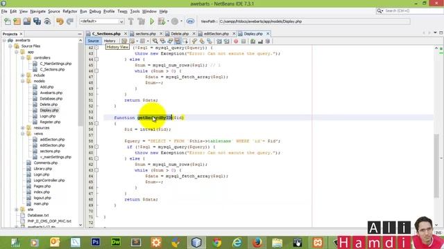444x249 pixels.
Task: Open the Refactor menu
Action: [x=70, y=11]
